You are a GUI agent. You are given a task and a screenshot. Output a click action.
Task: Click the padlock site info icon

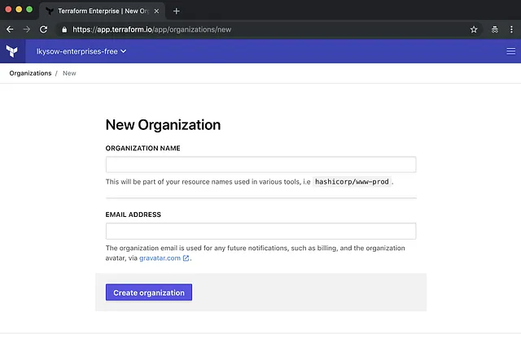pyautogui.click(x=64, y=29)
